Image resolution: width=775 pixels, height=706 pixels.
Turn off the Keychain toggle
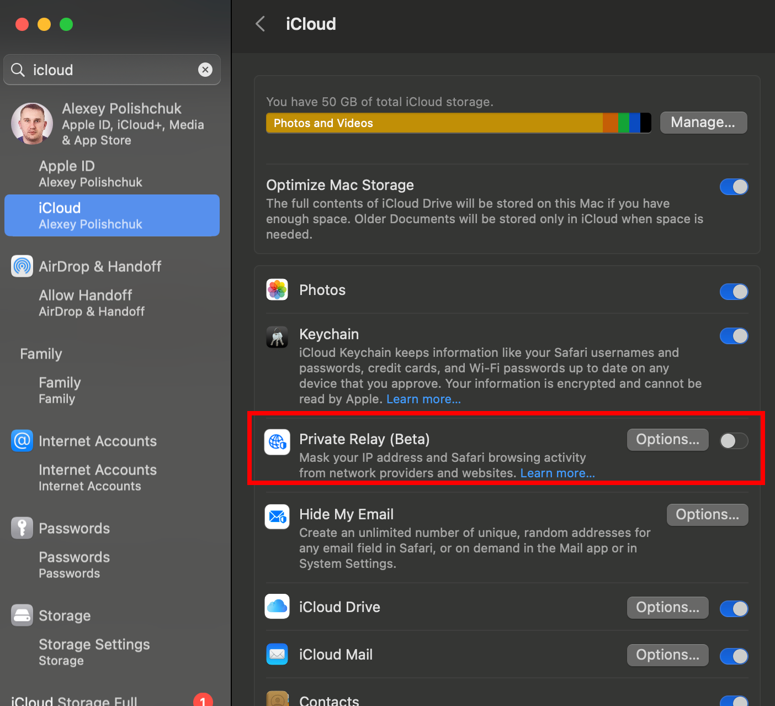(x=734, y=336)
